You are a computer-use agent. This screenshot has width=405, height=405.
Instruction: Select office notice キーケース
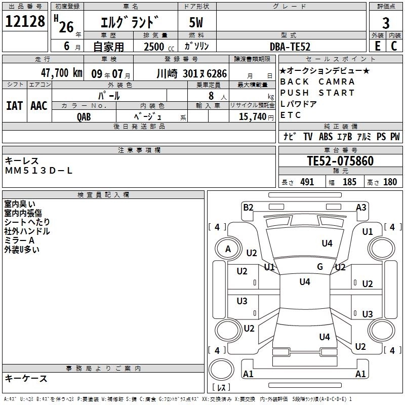[26, 378]
